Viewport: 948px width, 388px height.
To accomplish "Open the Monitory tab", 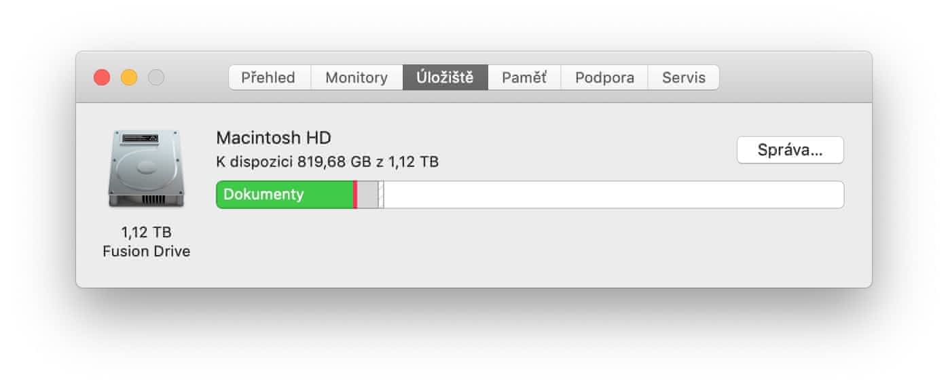I will pos(357,77).
